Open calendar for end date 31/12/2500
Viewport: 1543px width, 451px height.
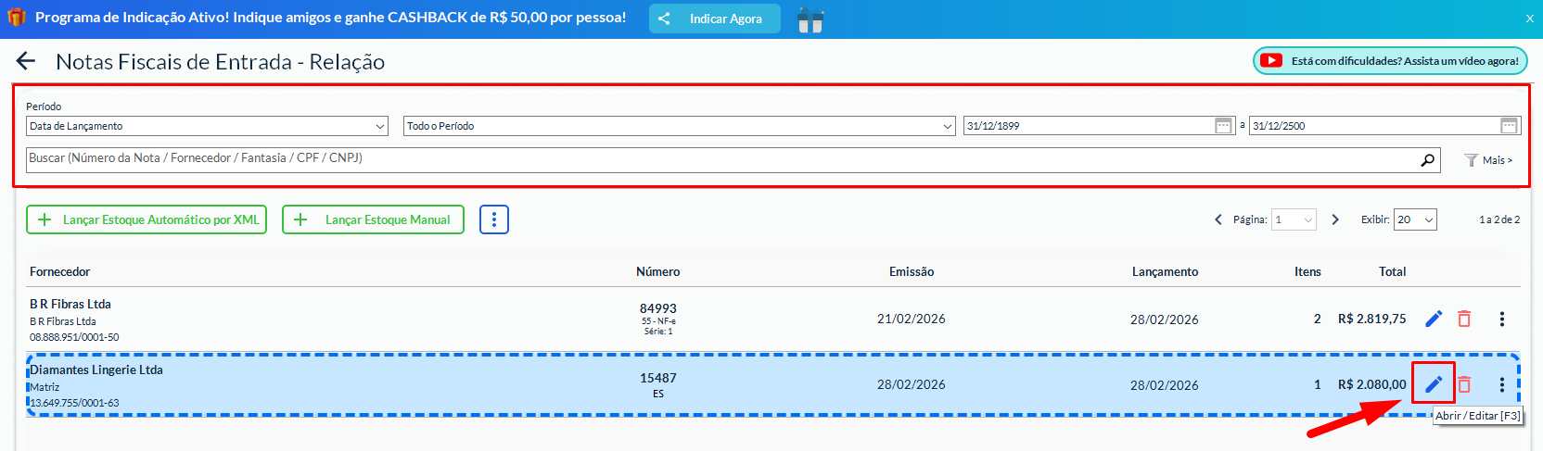pos(1509,126)
